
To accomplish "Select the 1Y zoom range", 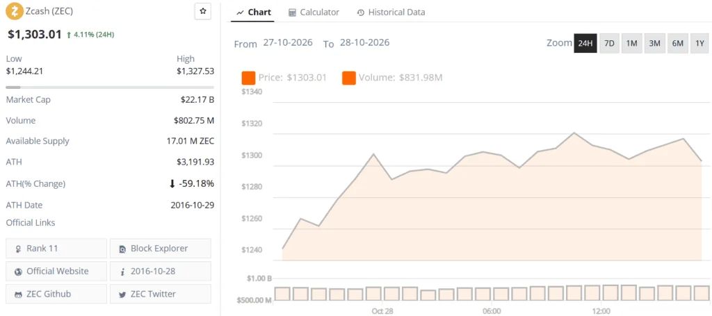I will coord(699,44).
